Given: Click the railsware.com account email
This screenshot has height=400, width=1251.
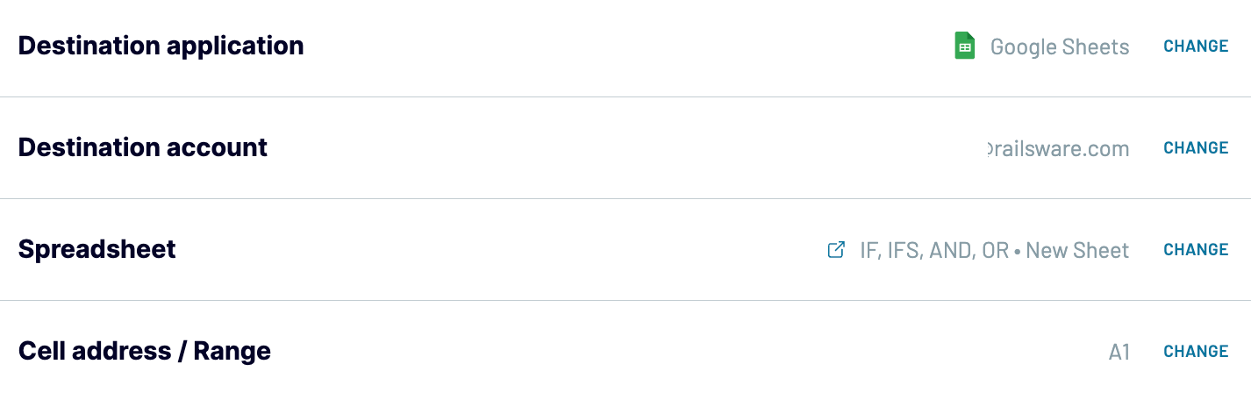Looking at the screenshot, I should [x=1058, y=148].
